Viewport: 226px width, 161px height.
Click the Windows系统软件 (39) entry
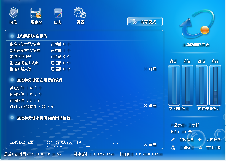coord(32,107)
